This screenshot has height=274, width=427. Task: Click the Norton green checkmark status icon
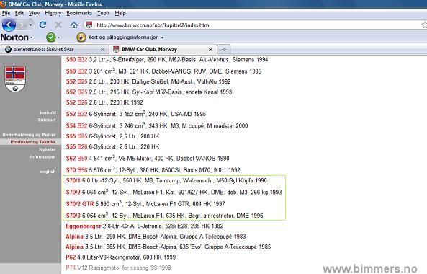[51, 37]
